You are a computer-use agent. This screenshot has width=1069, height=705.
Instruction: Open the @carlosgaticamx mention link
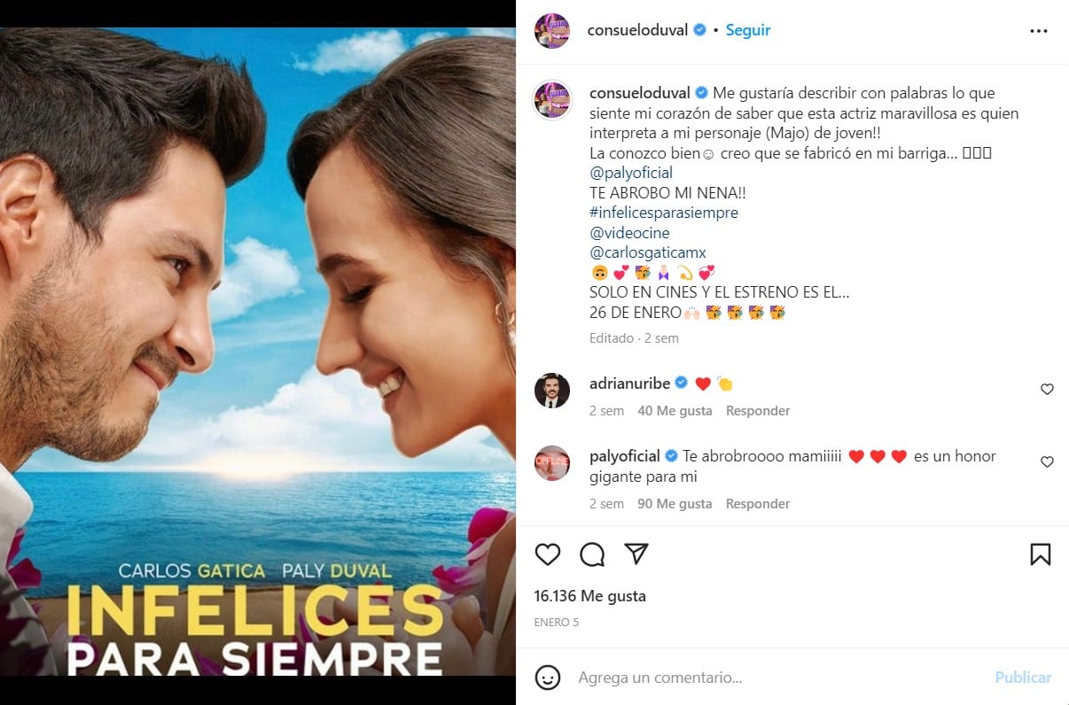coord(648,252)
